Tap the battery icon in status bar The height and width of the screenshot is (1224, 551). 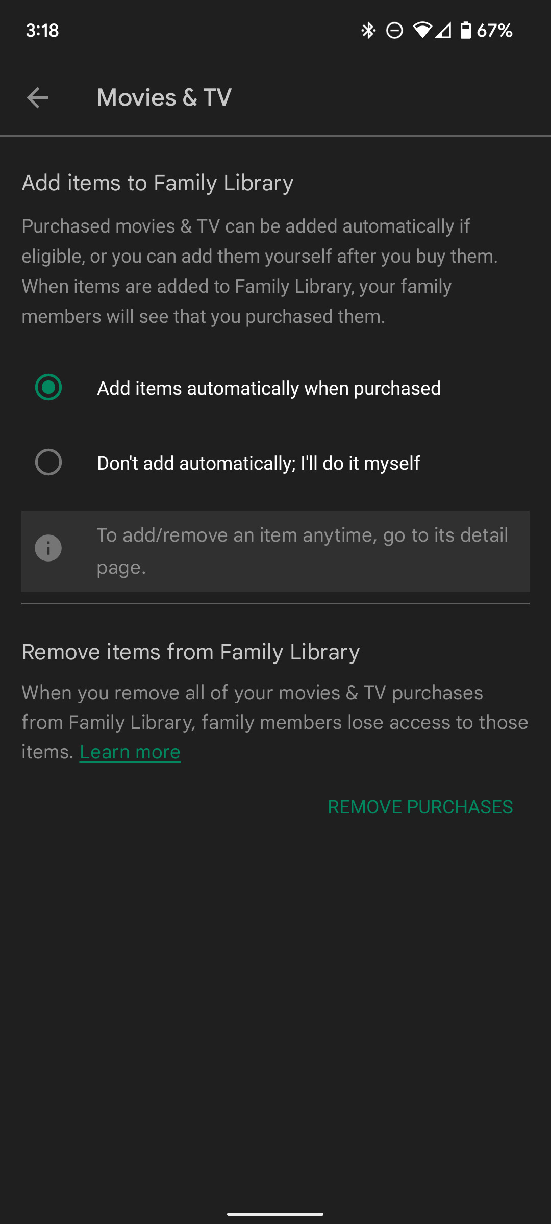coord(465,31)
